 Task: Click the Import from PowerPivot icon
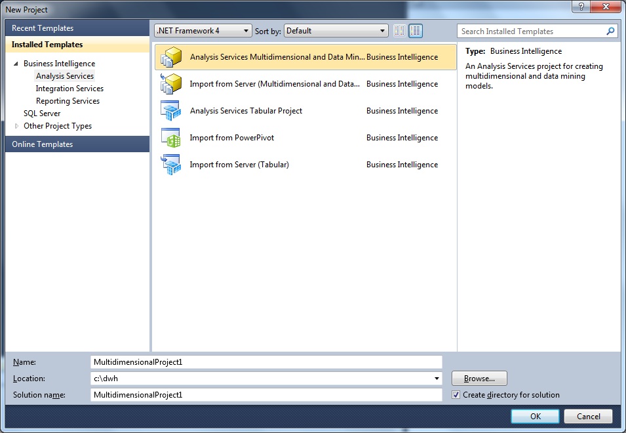click(170, 138)
